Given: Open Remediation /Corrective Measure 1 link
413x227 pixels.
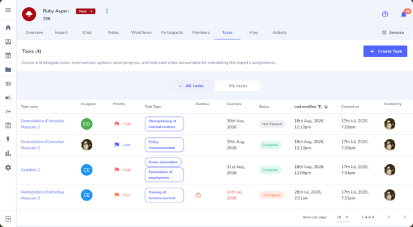Looking at the screenshot, I should [x=43, y=124].
